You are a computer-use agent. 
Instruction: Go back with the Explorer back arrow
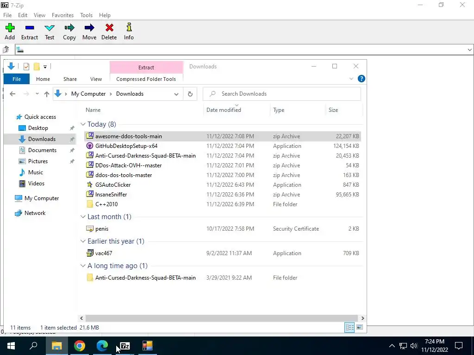[x=12, y=94]
